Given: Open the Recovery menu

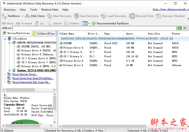Looking at the screenshot, I should click(x=10, y=10).
